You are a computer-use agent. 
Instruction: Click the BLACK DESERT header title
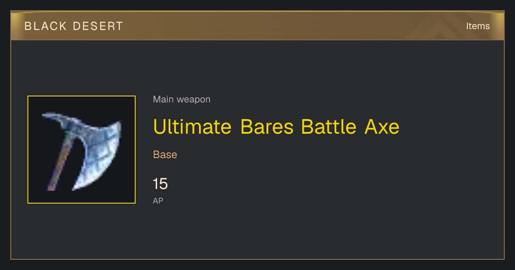click(74, 26)
